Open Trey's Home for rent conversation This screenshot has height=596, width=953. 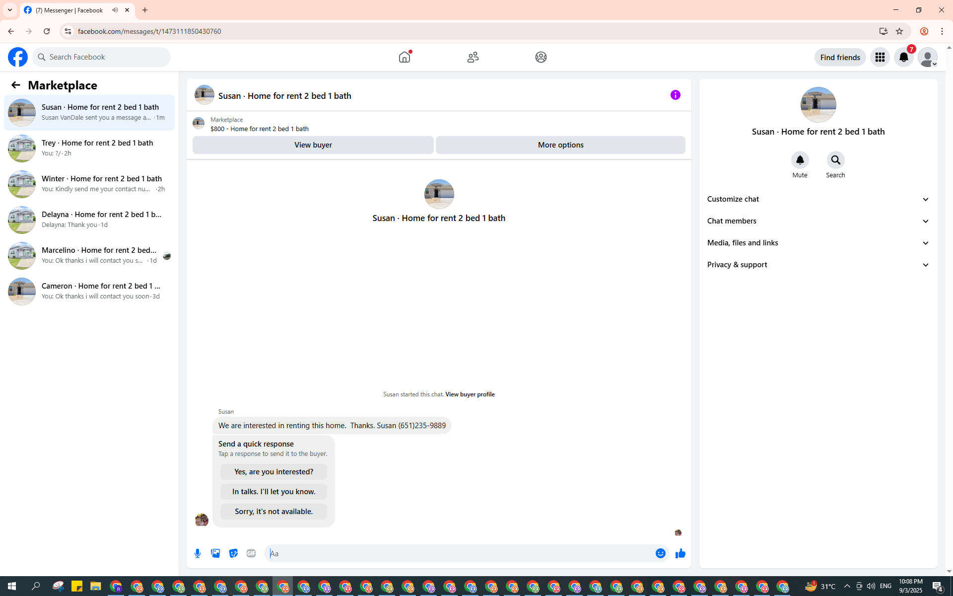click(x=89, y=149)
